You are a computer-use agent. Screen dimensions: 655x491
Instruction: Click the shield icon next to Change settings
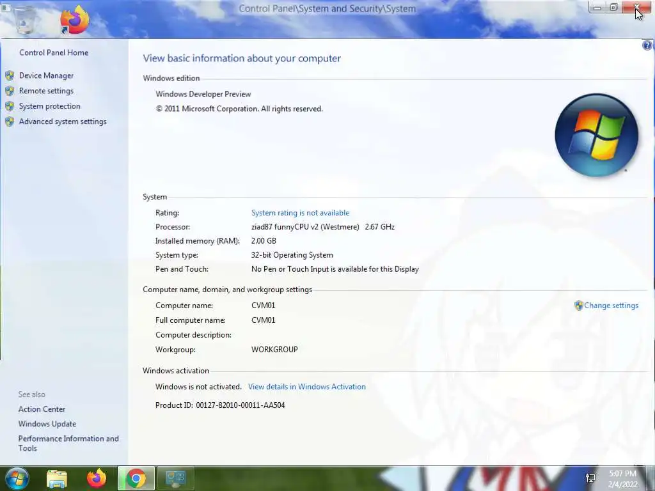(x=578, y=306)
